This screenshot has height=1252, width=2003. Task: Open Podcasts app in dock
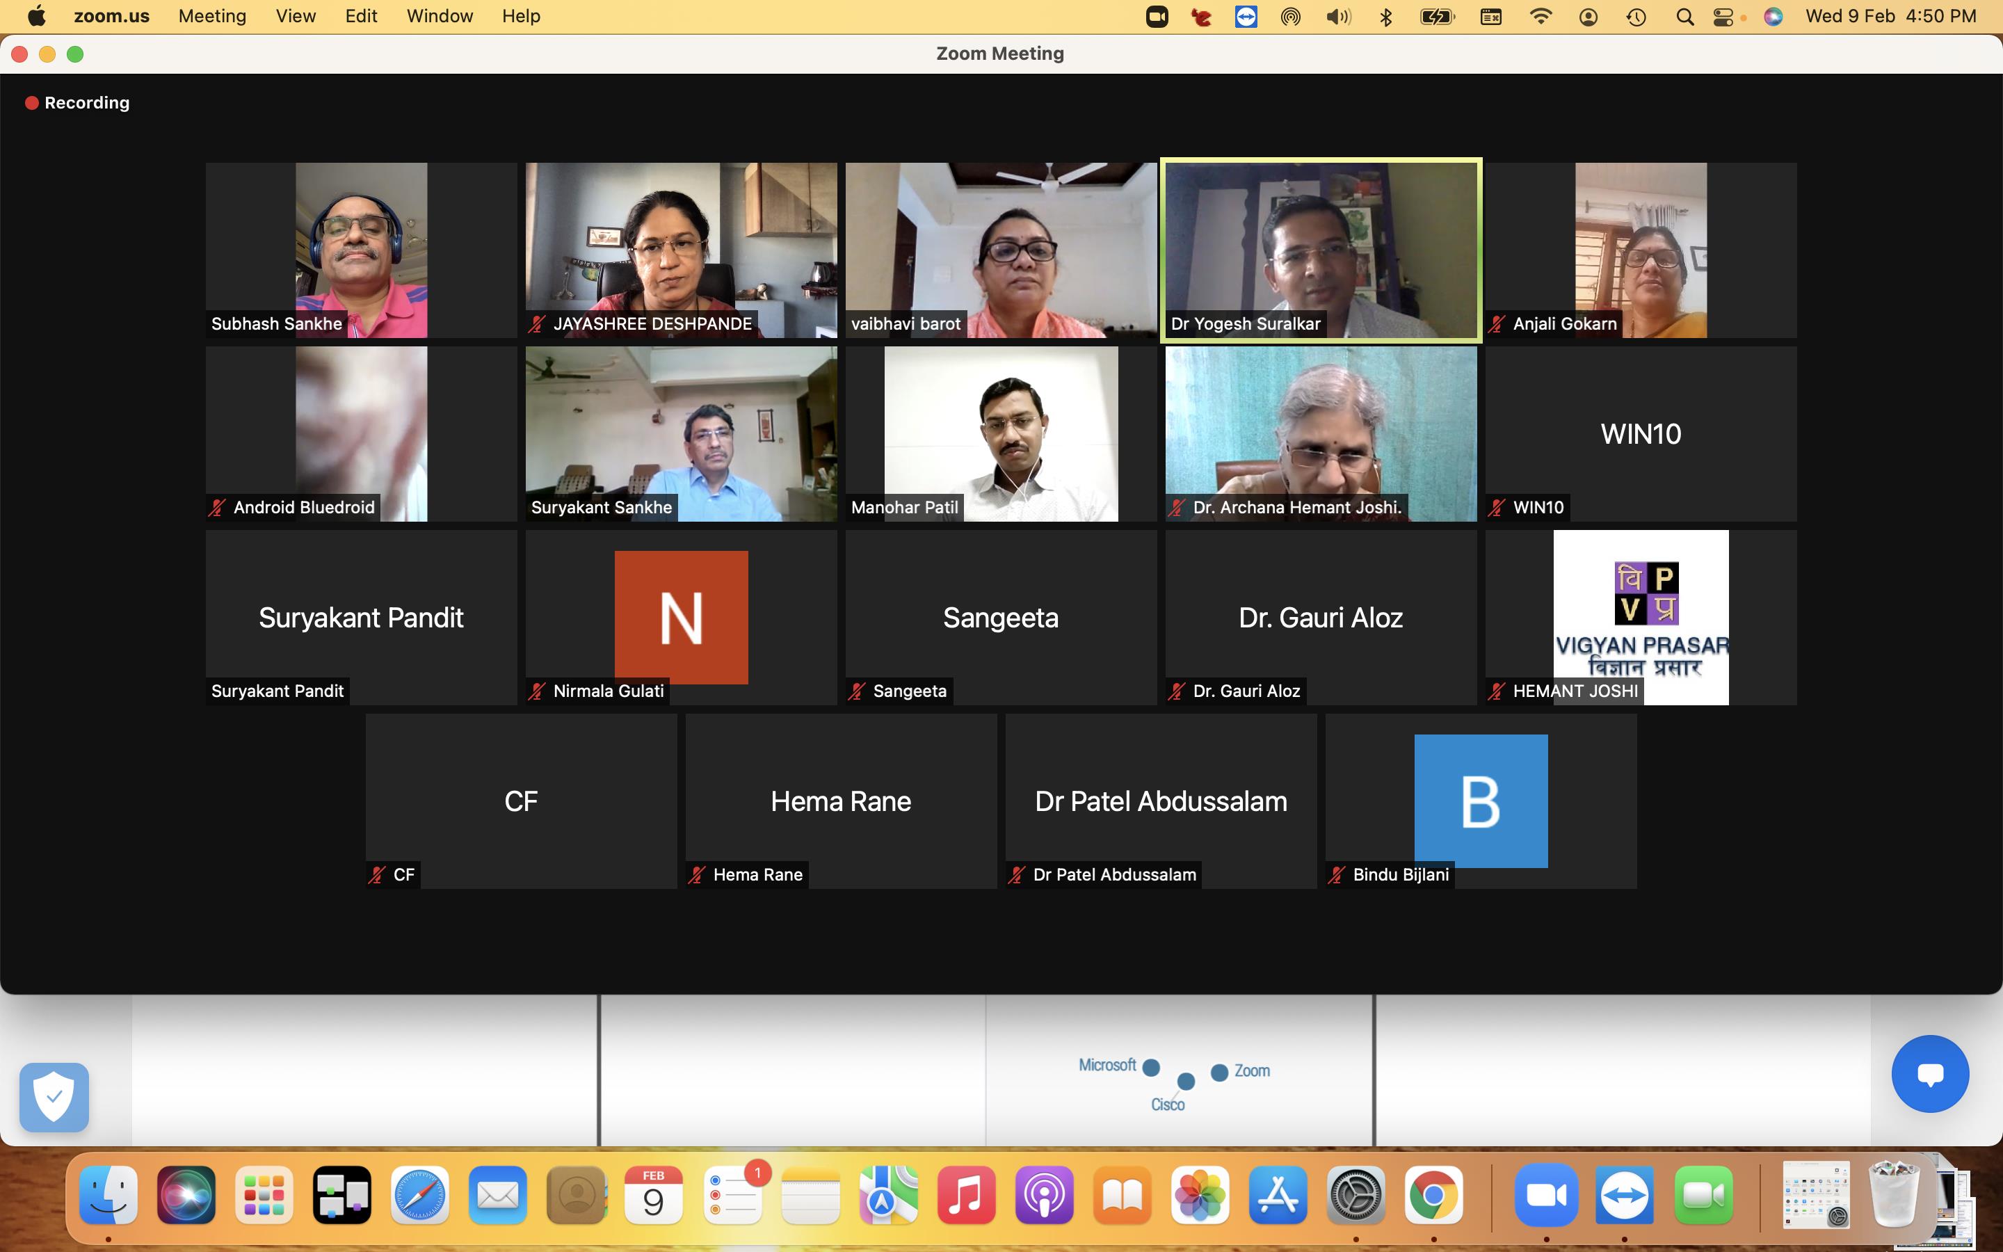click(1044, 1195)
